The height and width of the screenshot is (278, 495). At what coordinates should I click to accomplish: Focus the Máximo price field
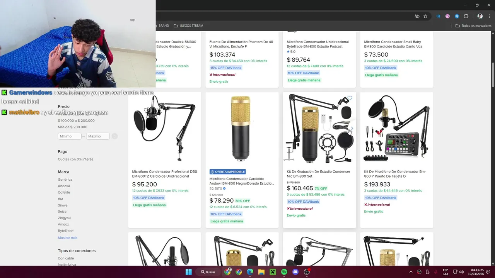click(98, 136)
